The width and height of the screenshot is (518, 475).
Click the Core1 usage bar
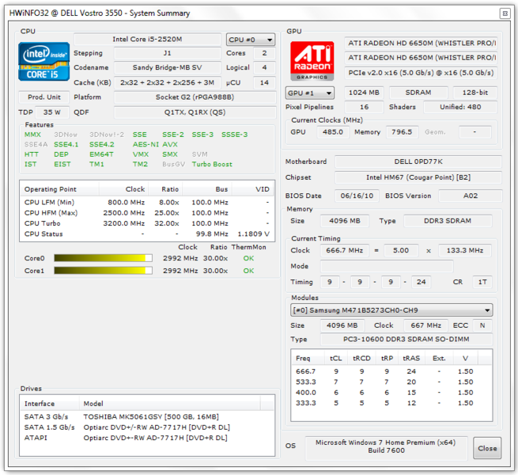(x=103, y=271)
